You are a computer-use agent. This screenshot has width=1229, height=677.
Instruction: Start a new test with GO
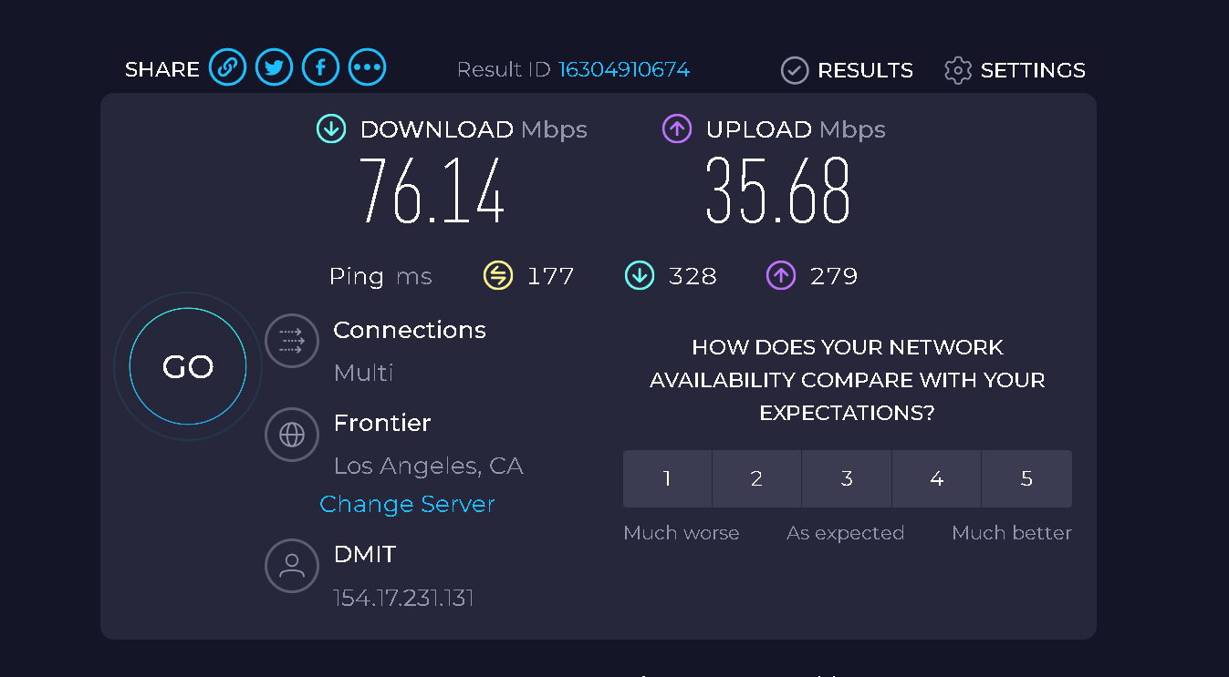tap(188, 366)
